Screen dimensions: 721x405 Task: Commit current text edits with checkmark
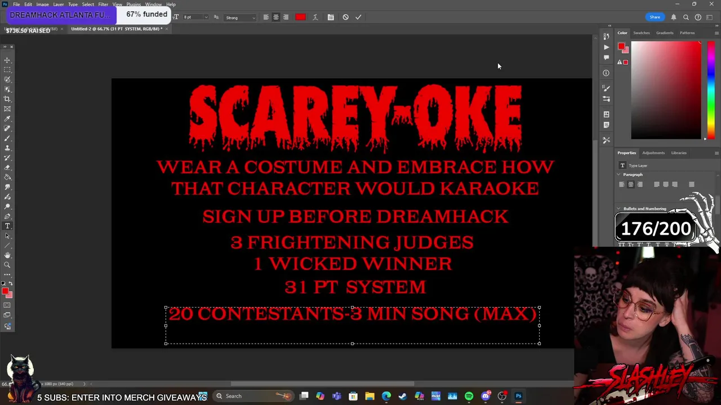[x=358, y=17]
